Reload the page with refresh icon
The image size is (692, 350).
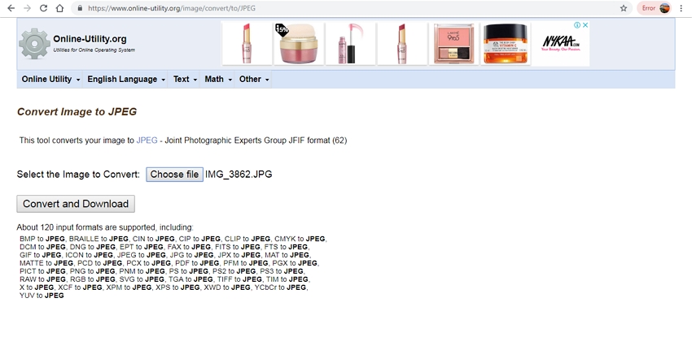(x=43, y=8)
